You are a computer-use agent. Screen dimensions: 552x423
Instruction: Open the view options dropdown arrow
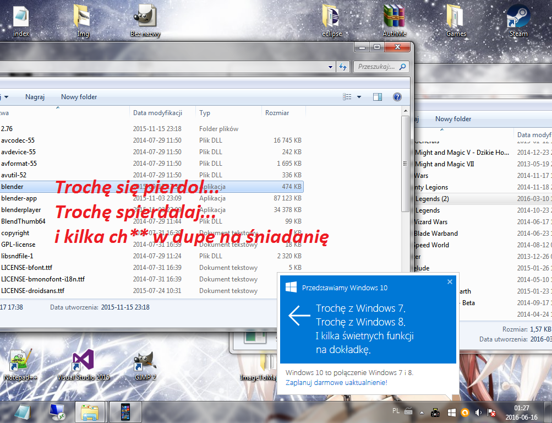click(359, 97)
